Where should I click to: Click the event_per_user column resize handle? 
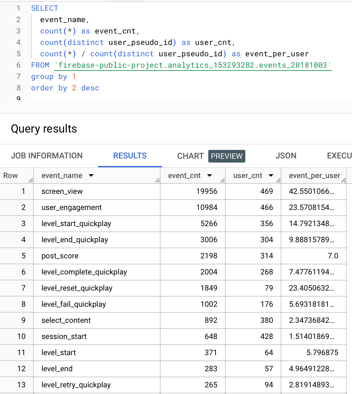point(344,180)
